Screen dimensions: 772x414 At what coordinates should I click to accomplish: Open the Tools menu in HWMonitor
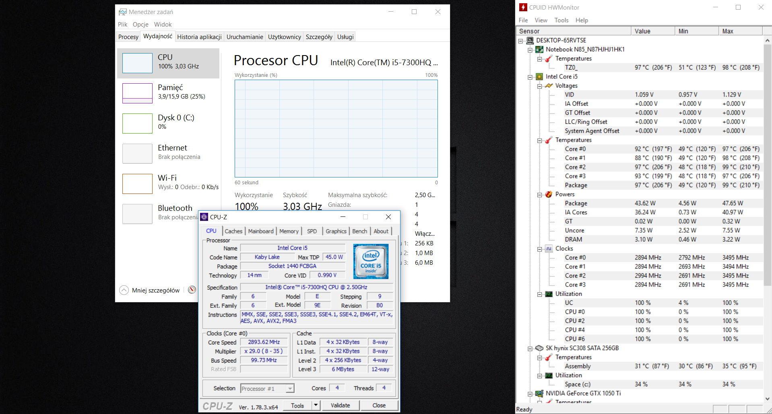(x=561, y=20)
